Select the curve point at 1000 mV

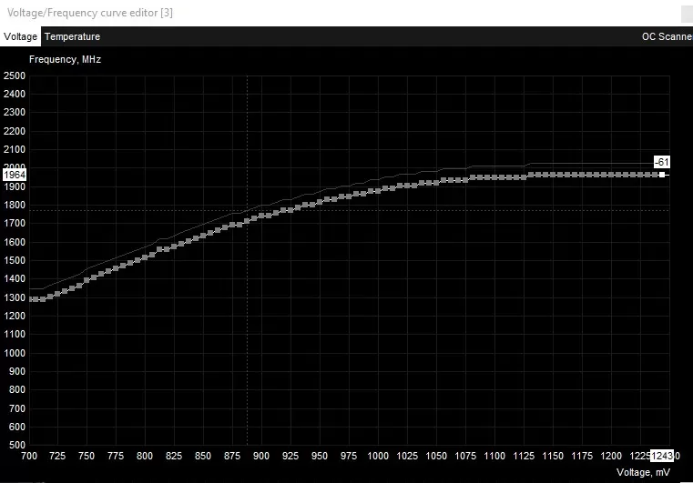tap(377, 191)
